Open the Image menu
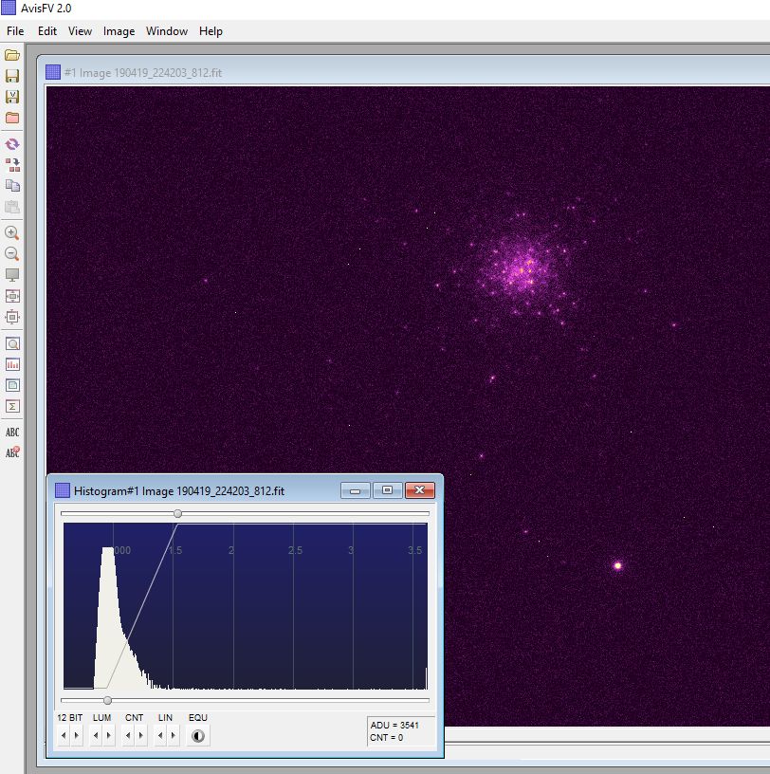 (119, 31)
